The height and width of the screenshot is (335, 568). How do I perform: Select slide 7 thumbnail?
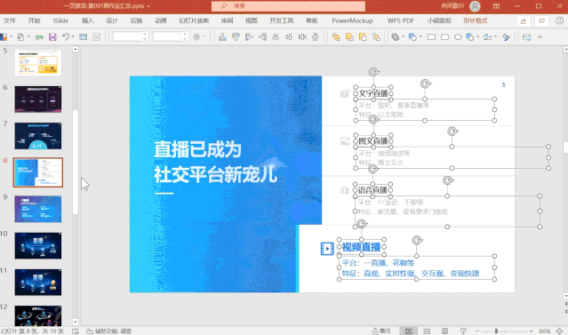point(38,136)
